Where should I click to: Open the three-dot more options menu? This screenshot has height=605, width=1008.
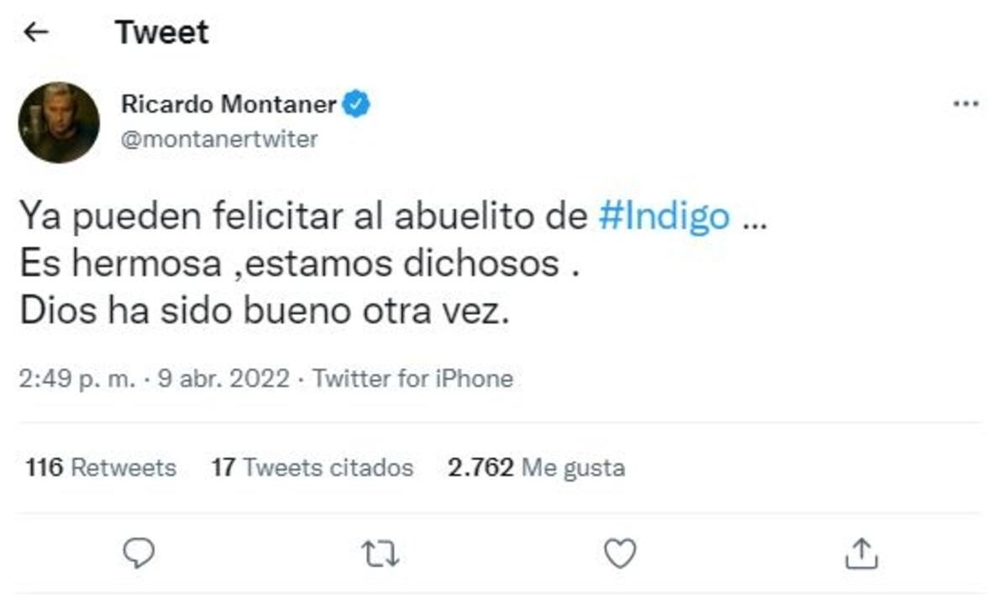(x=965, y=104)
